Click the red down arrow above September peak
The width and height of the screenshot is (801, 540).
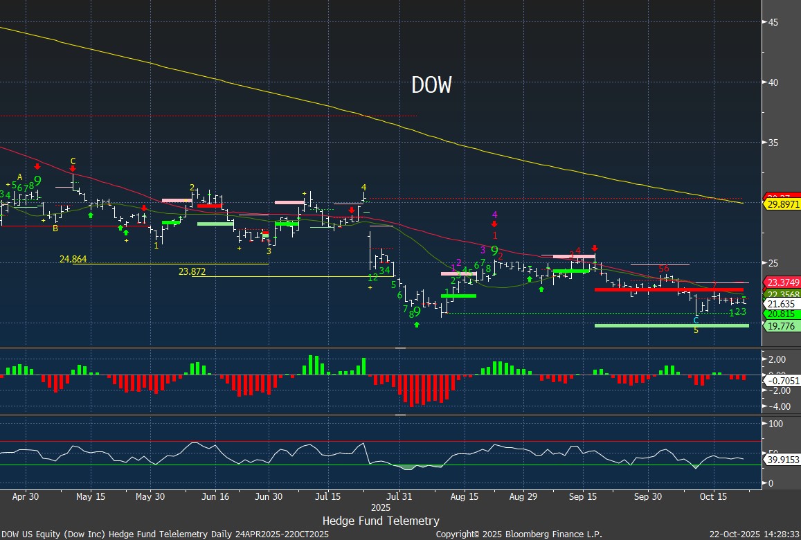[594, 248]
